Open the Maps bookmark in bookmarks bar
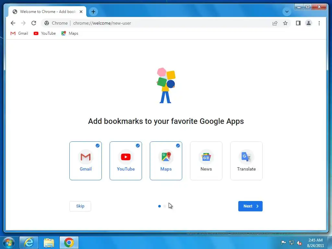This screenshot has width=332, height=249. (x=70, y=33)
